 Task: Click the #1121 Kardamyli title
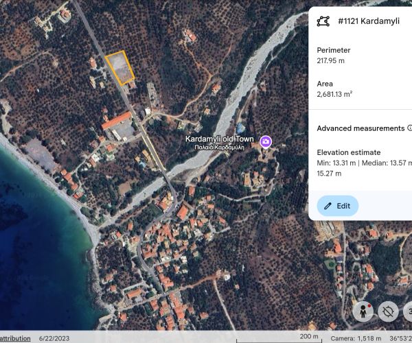(x=369, y=21)
